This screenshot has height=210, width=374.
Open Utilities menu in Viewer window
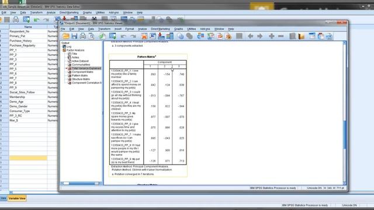[191, 29]
